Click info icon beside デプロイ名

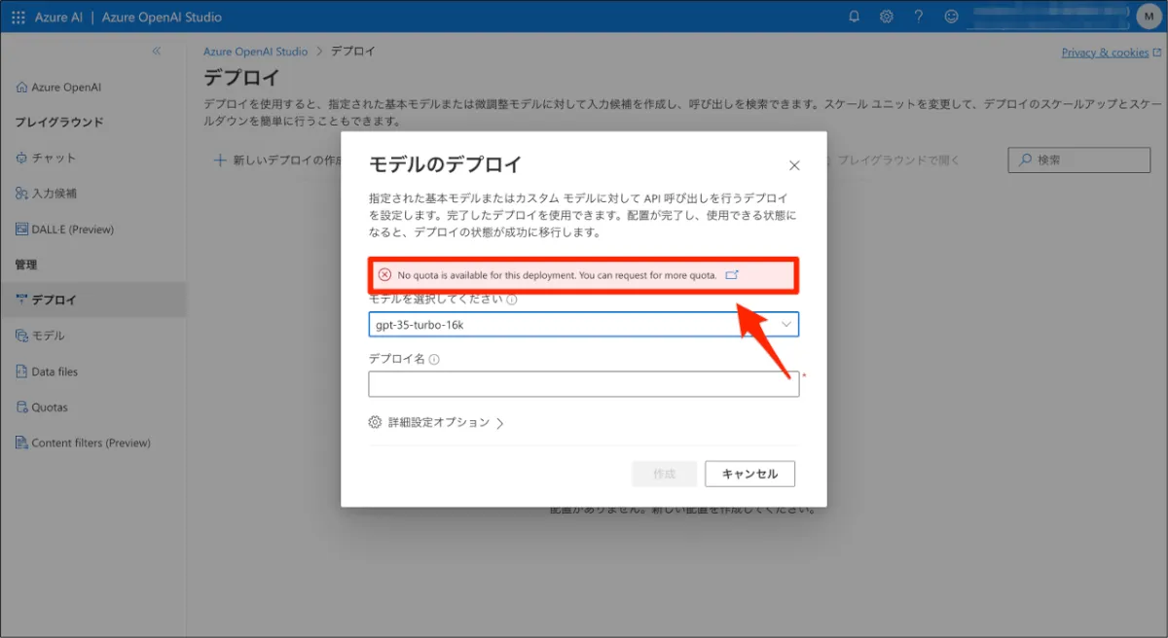pyautogui.click(x=434, y=359)
